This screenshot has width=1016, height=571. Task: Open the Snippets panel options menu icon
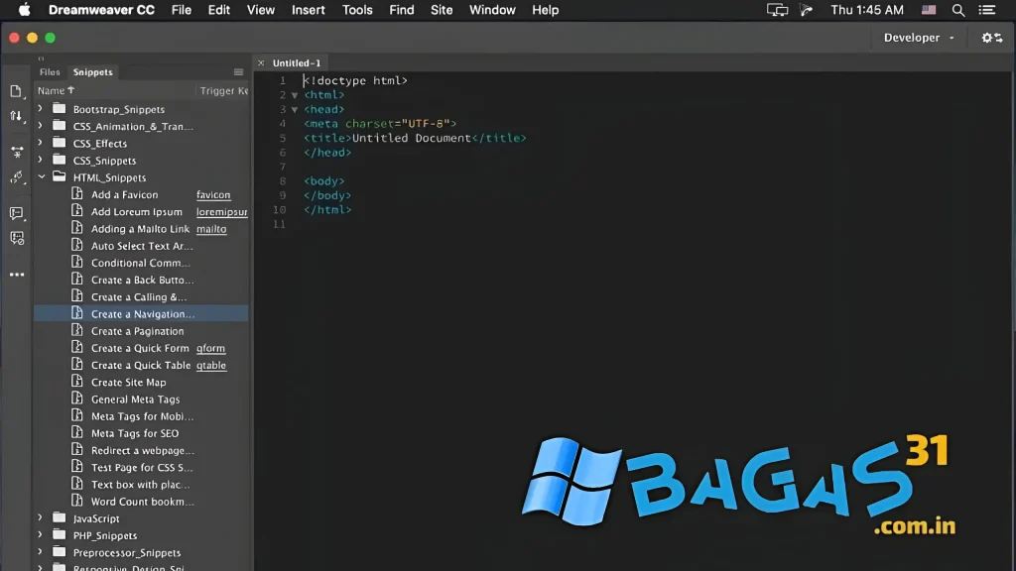(x=238, y=71)
